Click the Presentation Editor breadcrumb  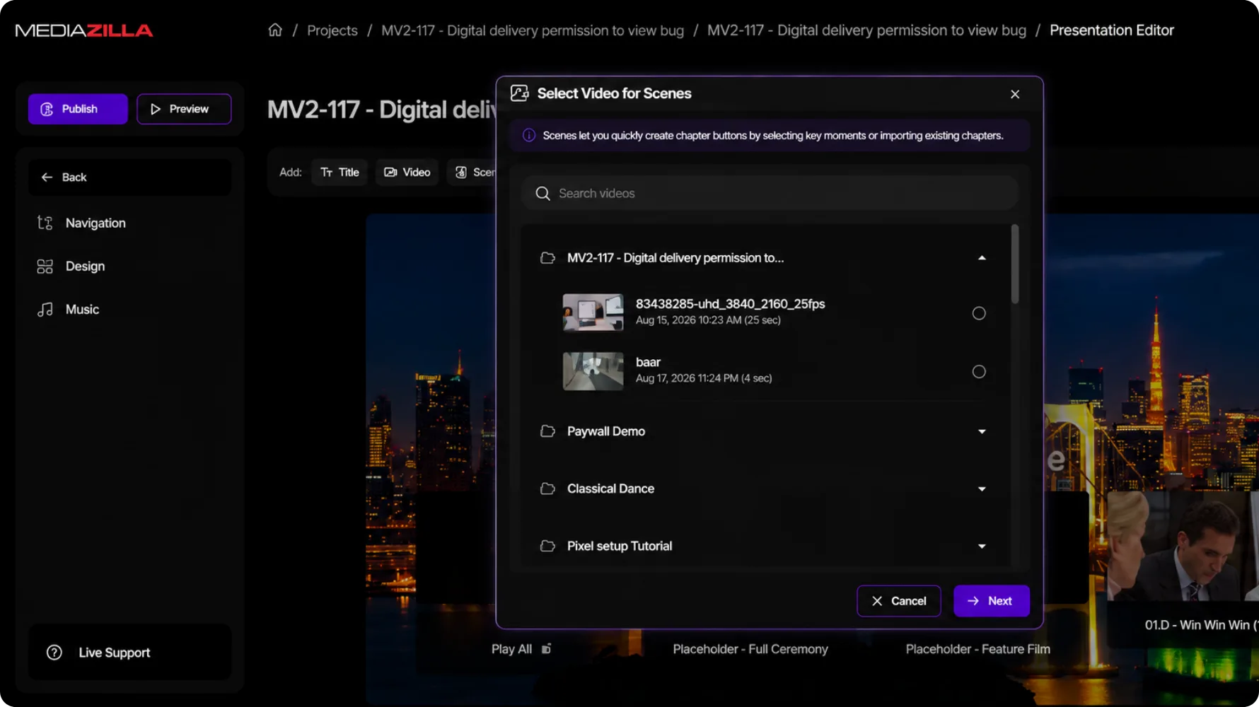(1112, 30)
